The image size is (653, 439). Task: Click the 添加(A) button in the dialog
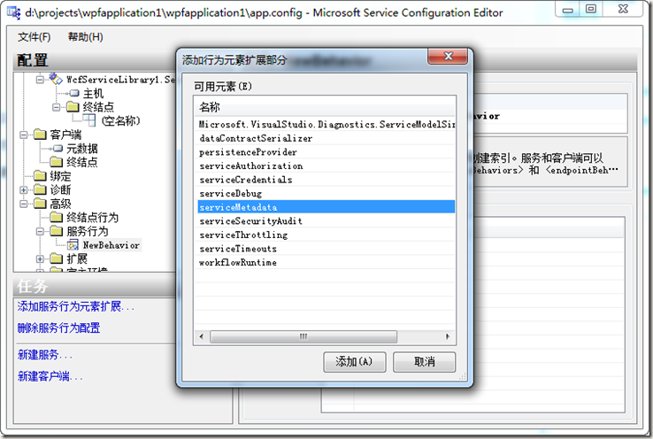(355, 361)
